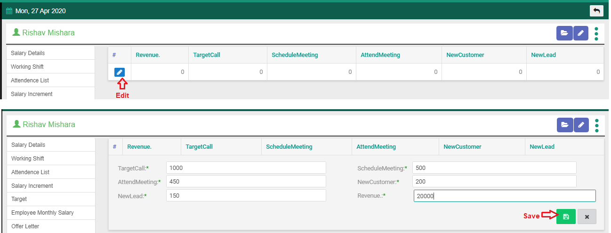Screen dimensions: 611x233
Task: Click the ScheduleMeeting field containing 500
Action: coord(494,168)
